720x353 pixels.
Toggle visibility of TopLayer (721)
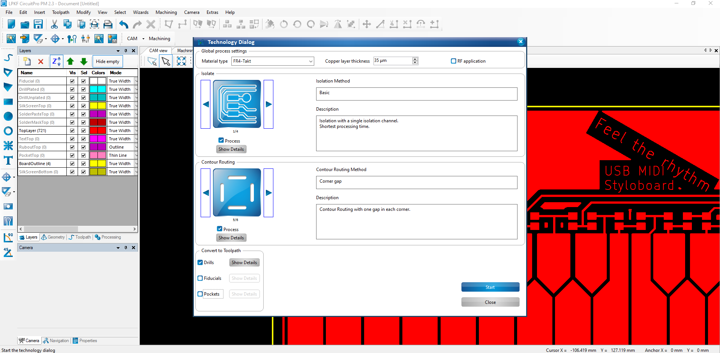72,131
